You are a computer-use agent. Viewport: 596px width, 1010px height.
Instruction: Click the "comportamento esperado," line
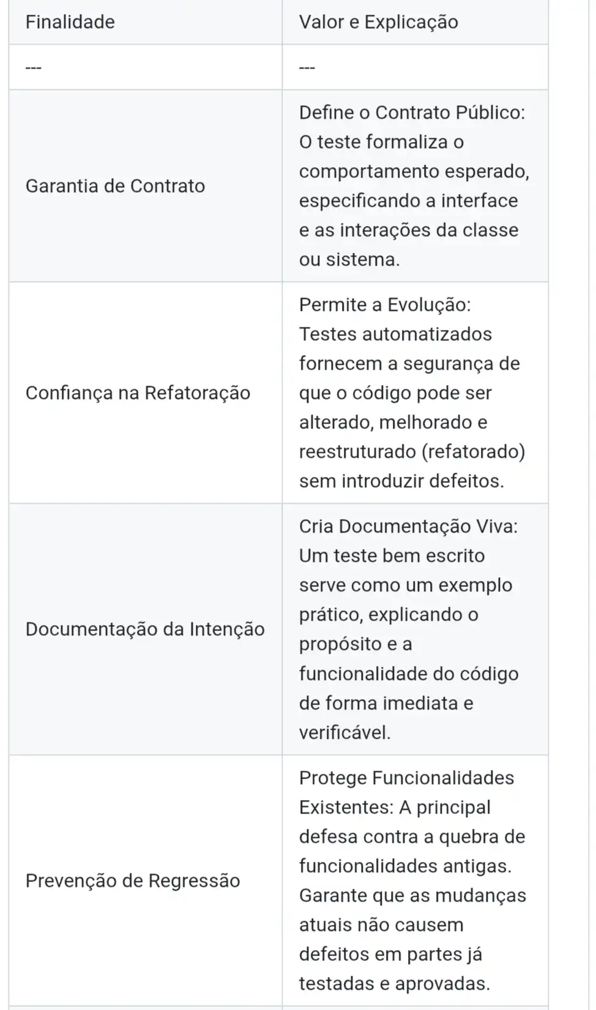pos(414,171)
